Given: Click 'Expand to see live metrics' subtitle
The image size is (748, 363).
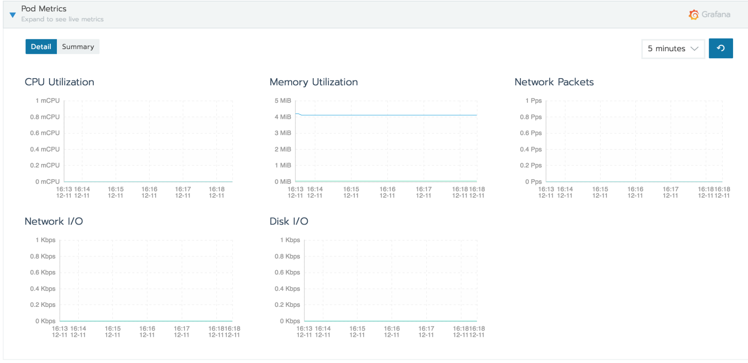Looking at the screenshot, I should click(62, 19).
